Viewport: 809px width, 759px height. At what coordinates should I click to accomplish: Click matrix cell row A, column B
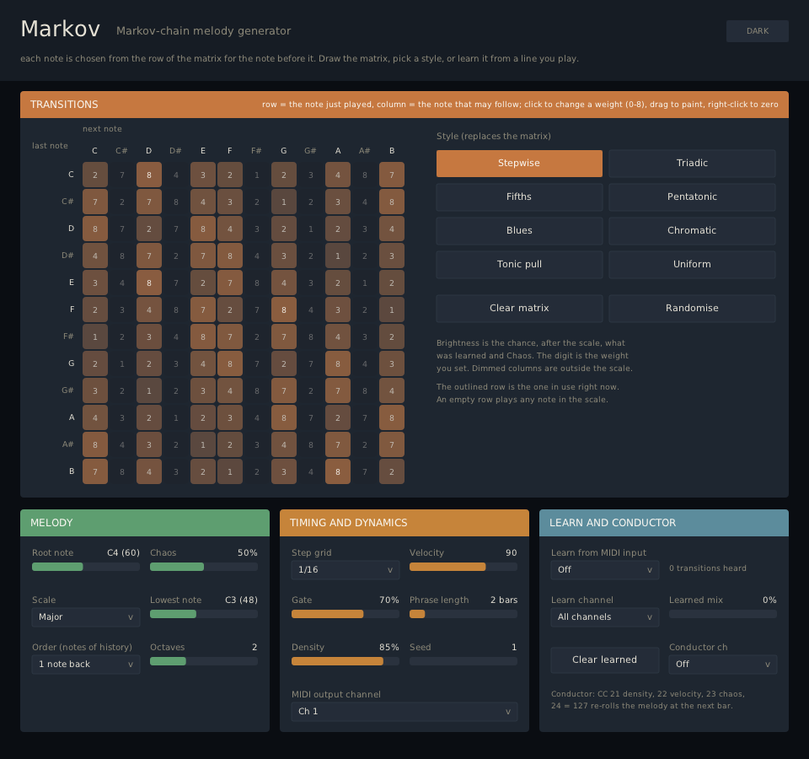392,417
